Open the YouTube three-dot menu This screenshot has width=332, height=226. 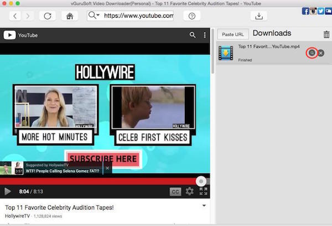pos(205,35)
